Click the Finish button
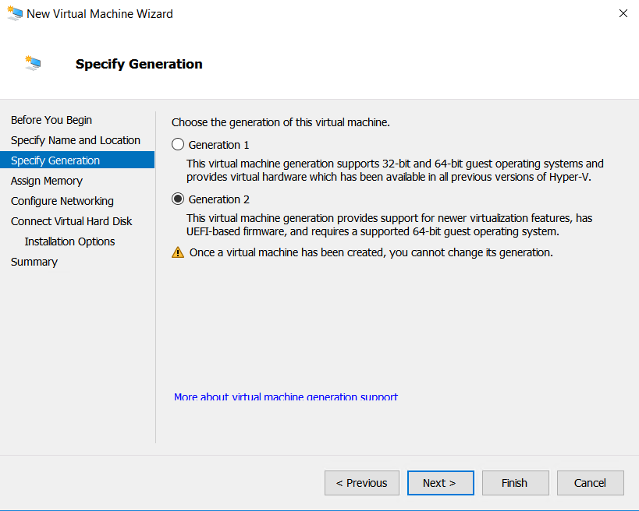The height and width of the screenshot is (511, 639). 515,483
